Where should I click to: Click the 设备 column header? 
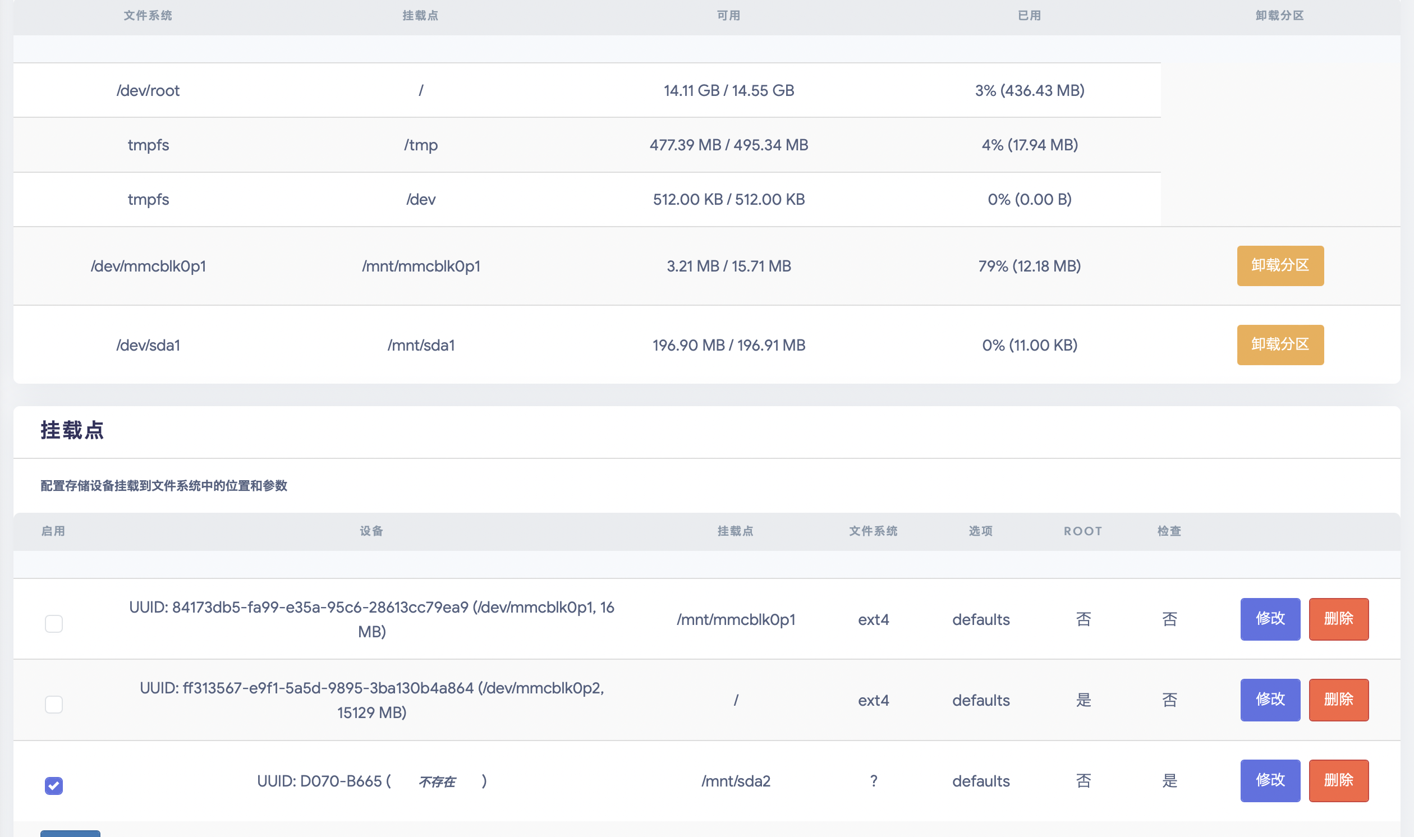(x=371, y=531)
